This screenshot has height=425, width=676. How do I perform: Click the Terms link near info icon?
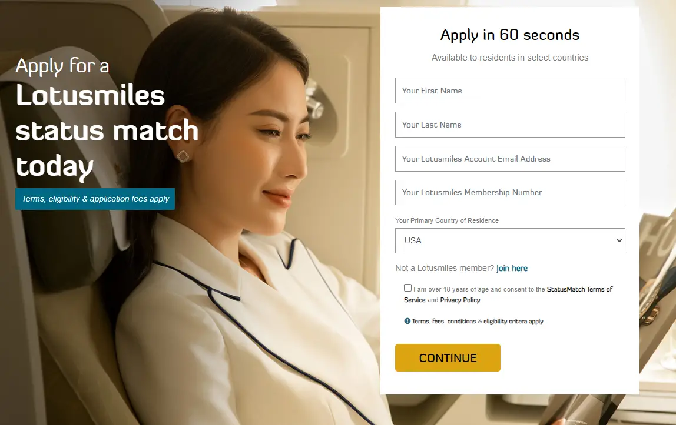[x=420, y=322]
